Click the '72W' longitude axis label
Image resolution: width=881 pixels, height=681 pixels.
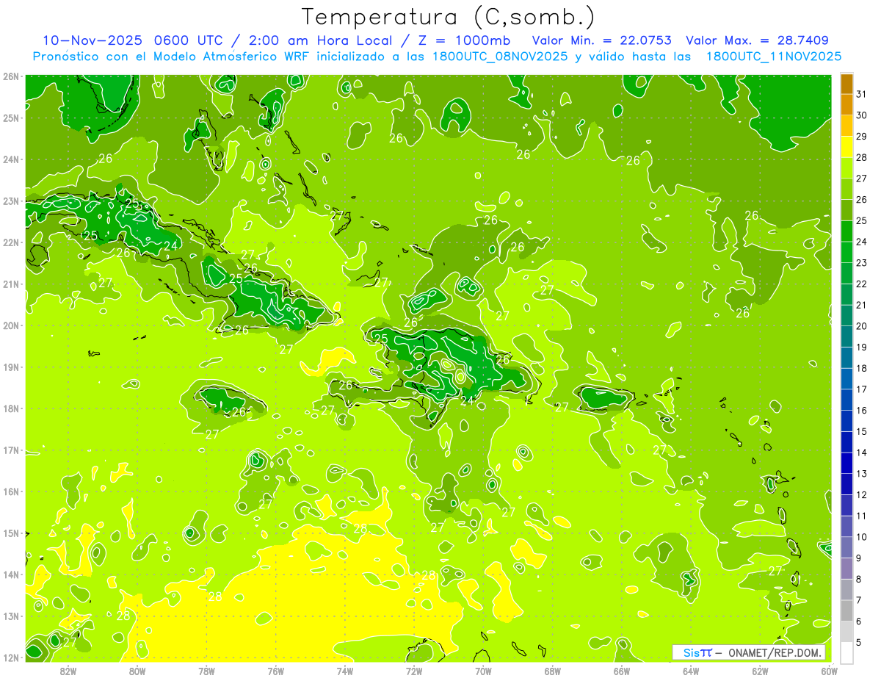tap(414, 671)
